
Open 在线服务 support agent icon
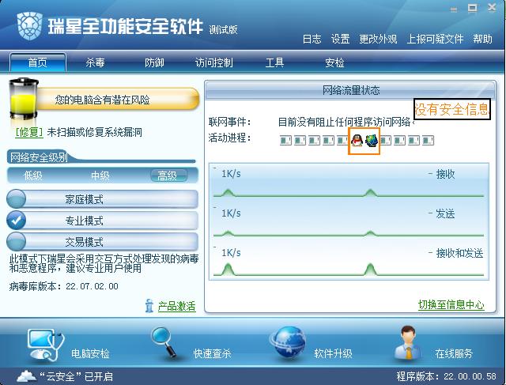(408, 343)
